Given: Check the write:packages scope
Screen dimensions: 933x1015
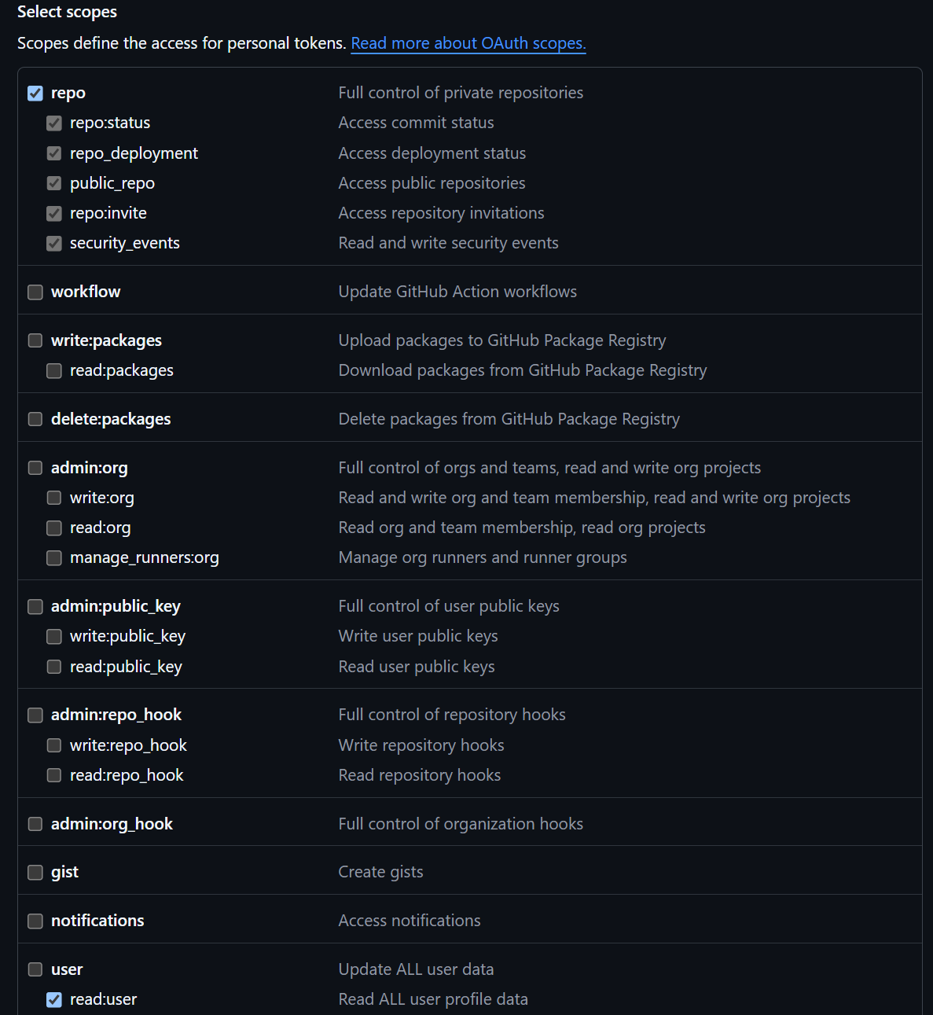Looking at the screenshot, I should pyautogui.click(x=35, y=340).
